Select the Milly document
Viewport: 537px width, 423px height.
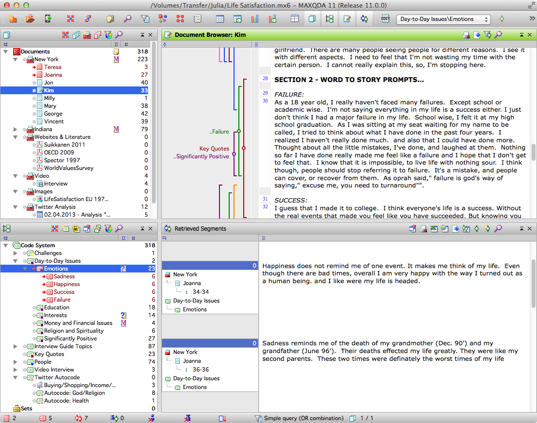pyautogui.click(x=50, y=98)
